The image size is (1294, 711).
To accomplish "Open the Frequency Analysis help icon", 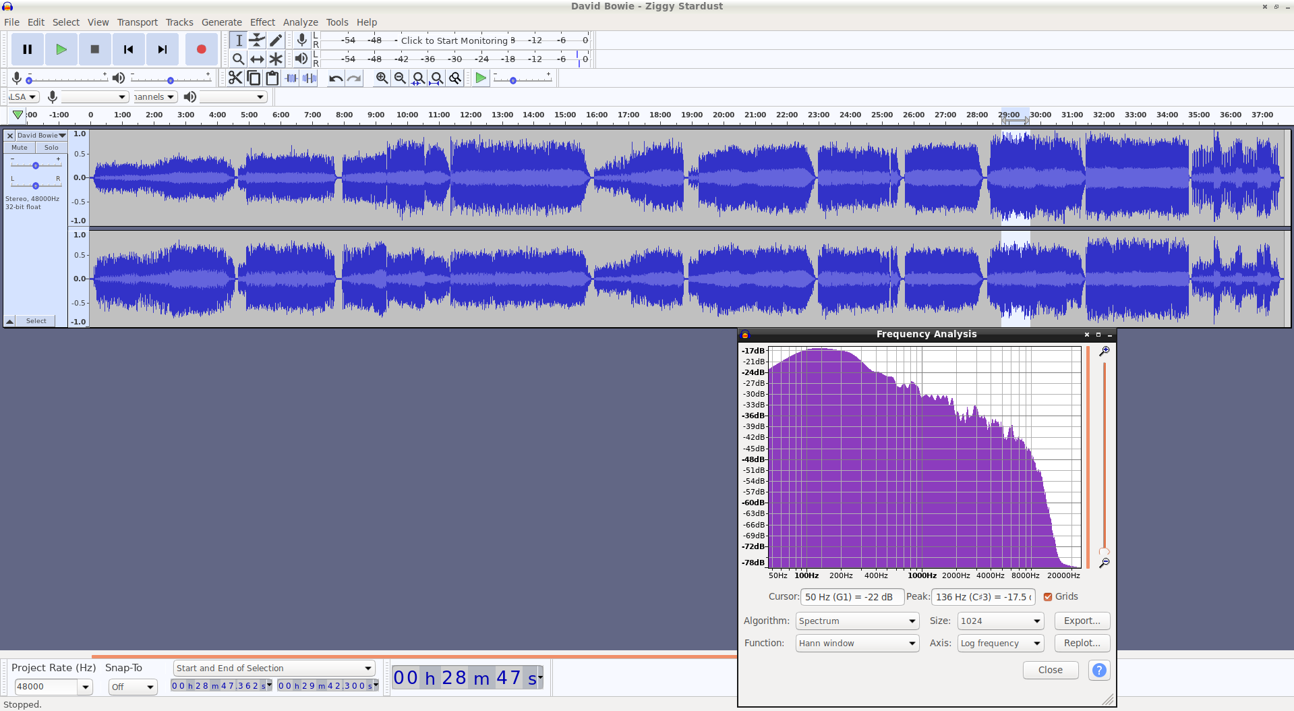I will (1098, 670).
